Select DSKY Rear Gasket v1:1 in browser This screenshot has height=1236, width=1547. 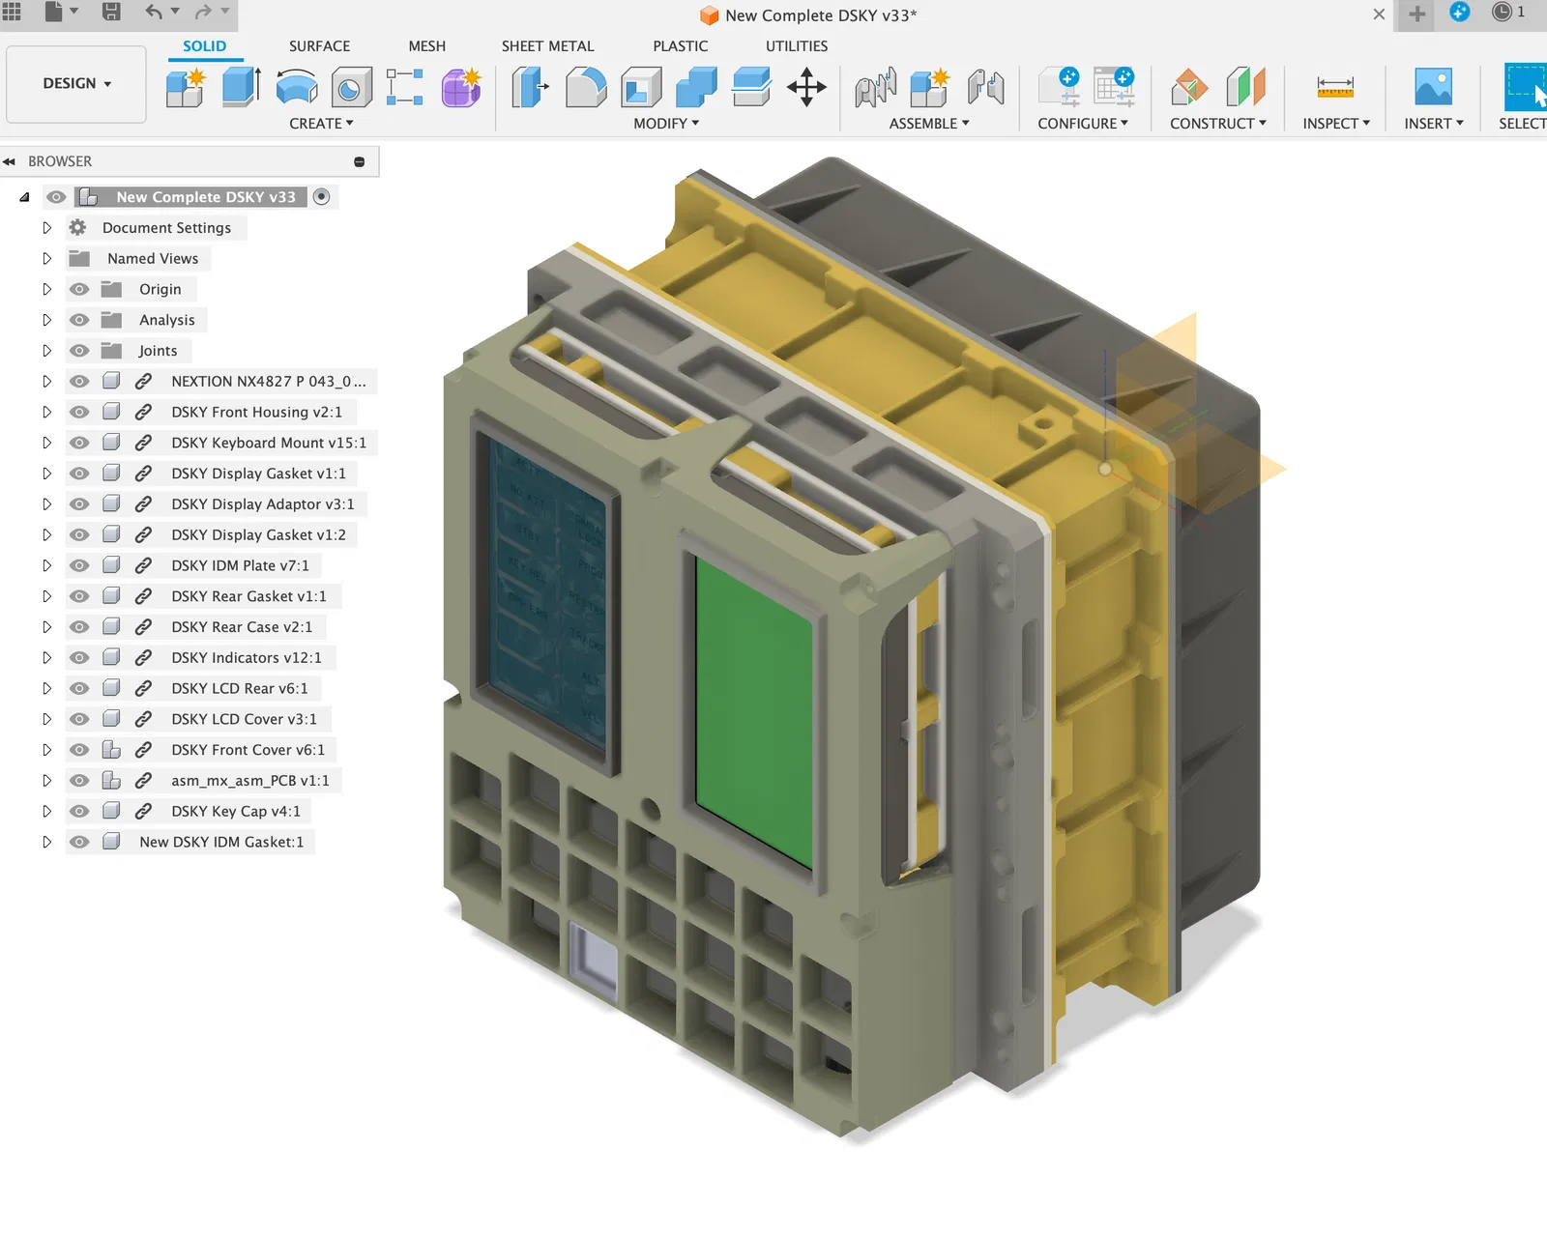249,596
